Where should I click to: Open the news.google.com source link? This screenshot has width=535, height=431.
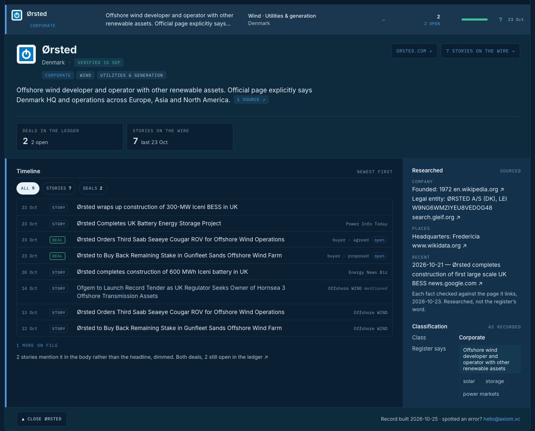(454, 283)
